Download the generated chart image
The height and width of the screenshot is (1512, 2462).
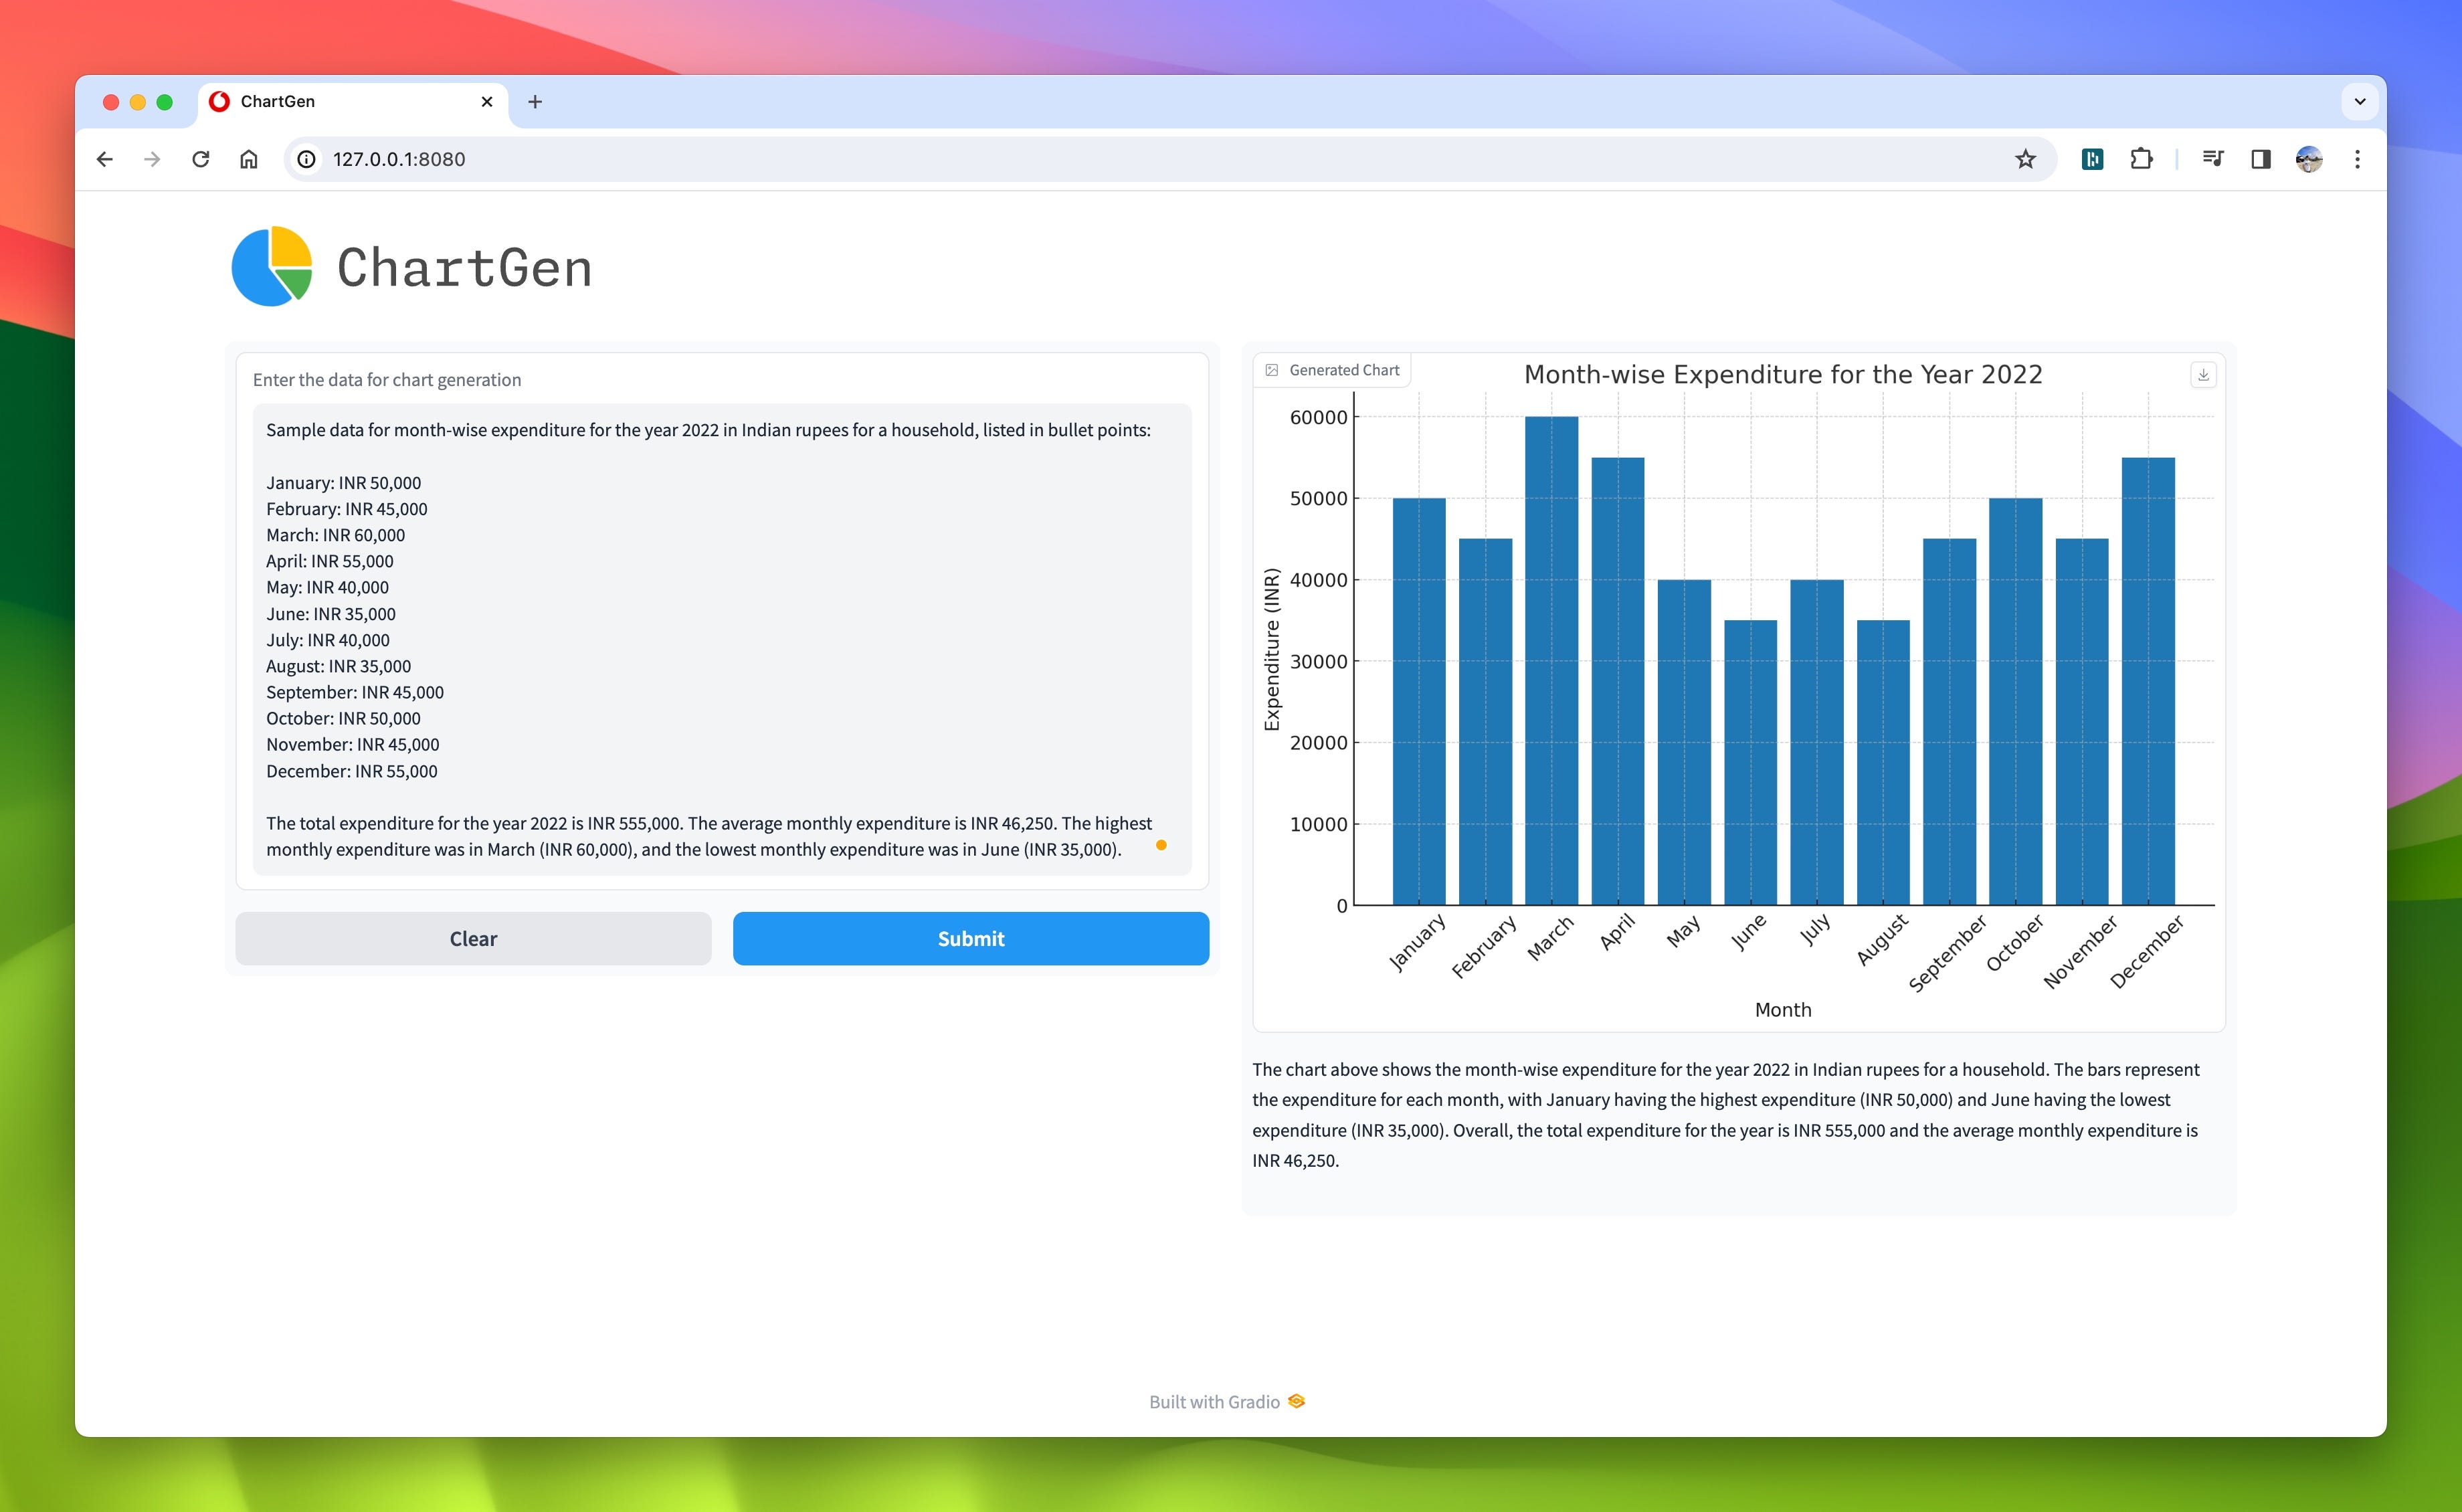click(2204, 375)
